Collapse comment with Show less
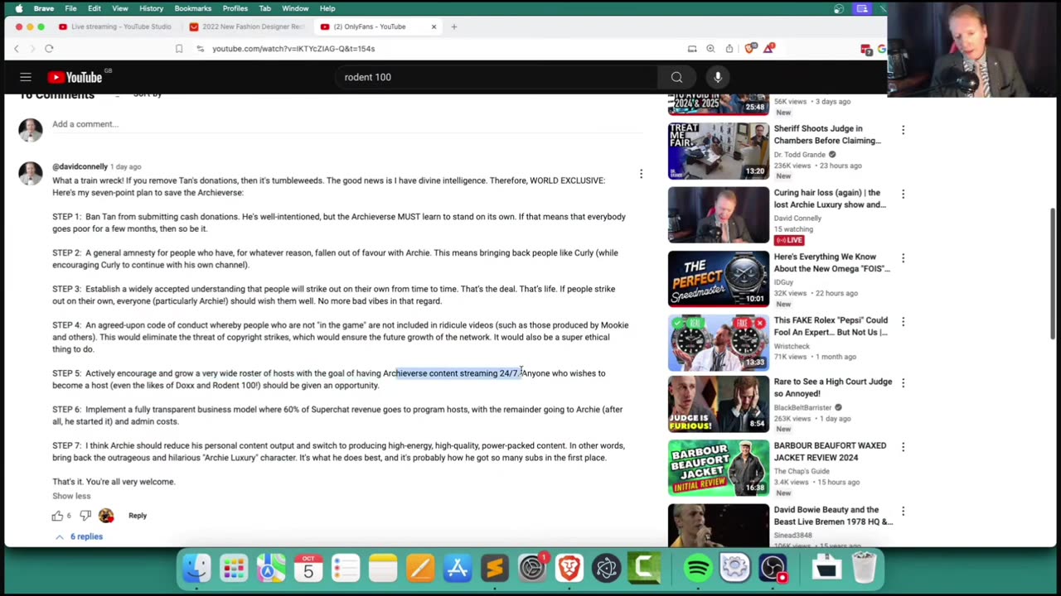This screenshot has width=1061, height=596. pos(71,496)
